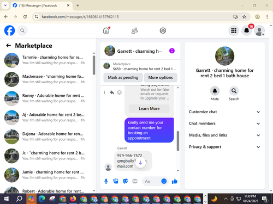The image size is (273, 204).
Task: Click the More options button
Action: [161, 78]
